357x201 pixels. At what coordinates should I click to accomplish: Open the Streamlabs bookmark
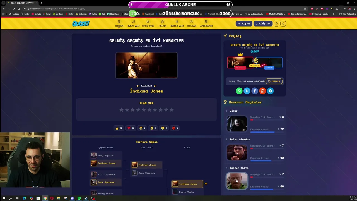[x=113, y=14]
